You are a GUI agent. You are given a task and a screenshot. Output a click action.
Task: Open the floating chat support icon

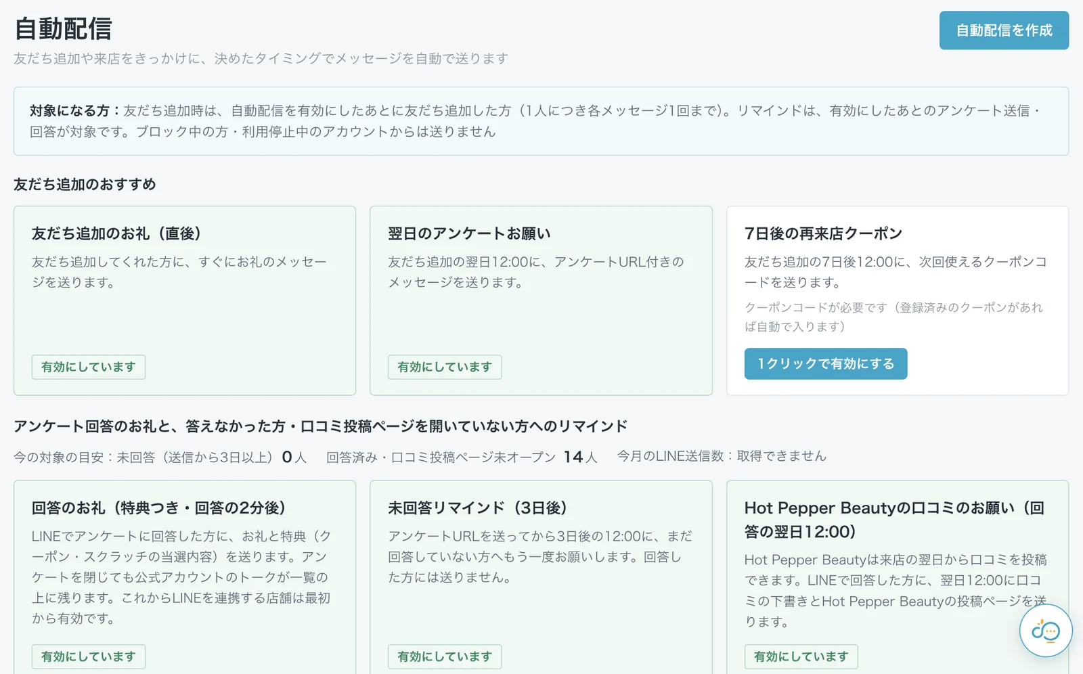1046,631
